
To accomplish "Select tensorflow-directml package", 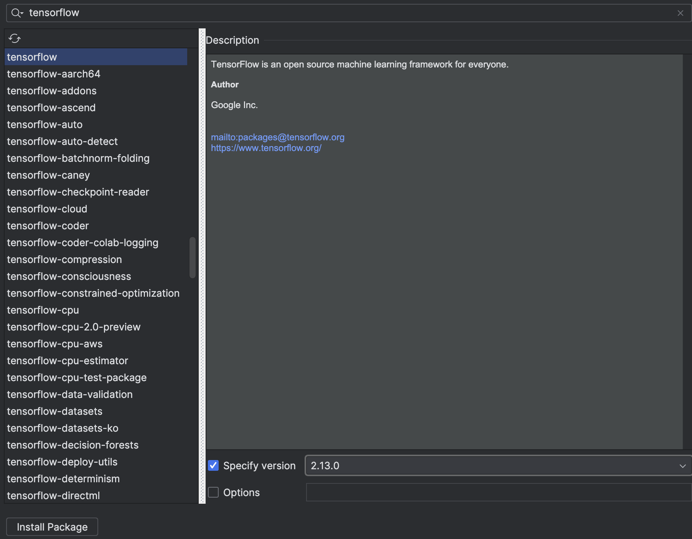I will [96, 495].
